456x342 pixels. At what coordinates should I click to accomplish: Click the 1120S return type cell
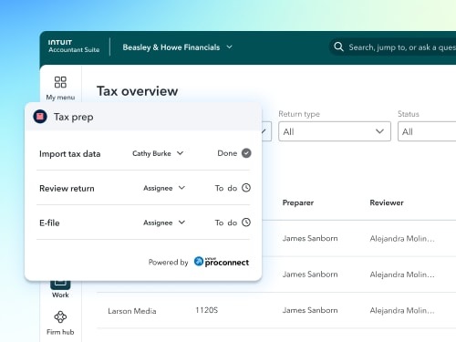click(x=207, y=310)
